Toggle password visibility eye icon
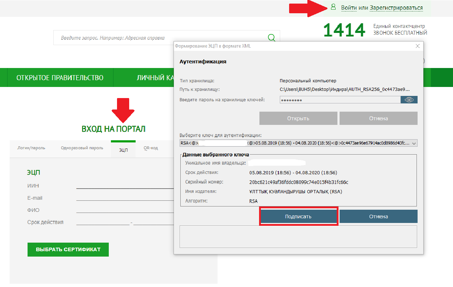This screenshot has width=453, height=287. click(x=409, y=100)
